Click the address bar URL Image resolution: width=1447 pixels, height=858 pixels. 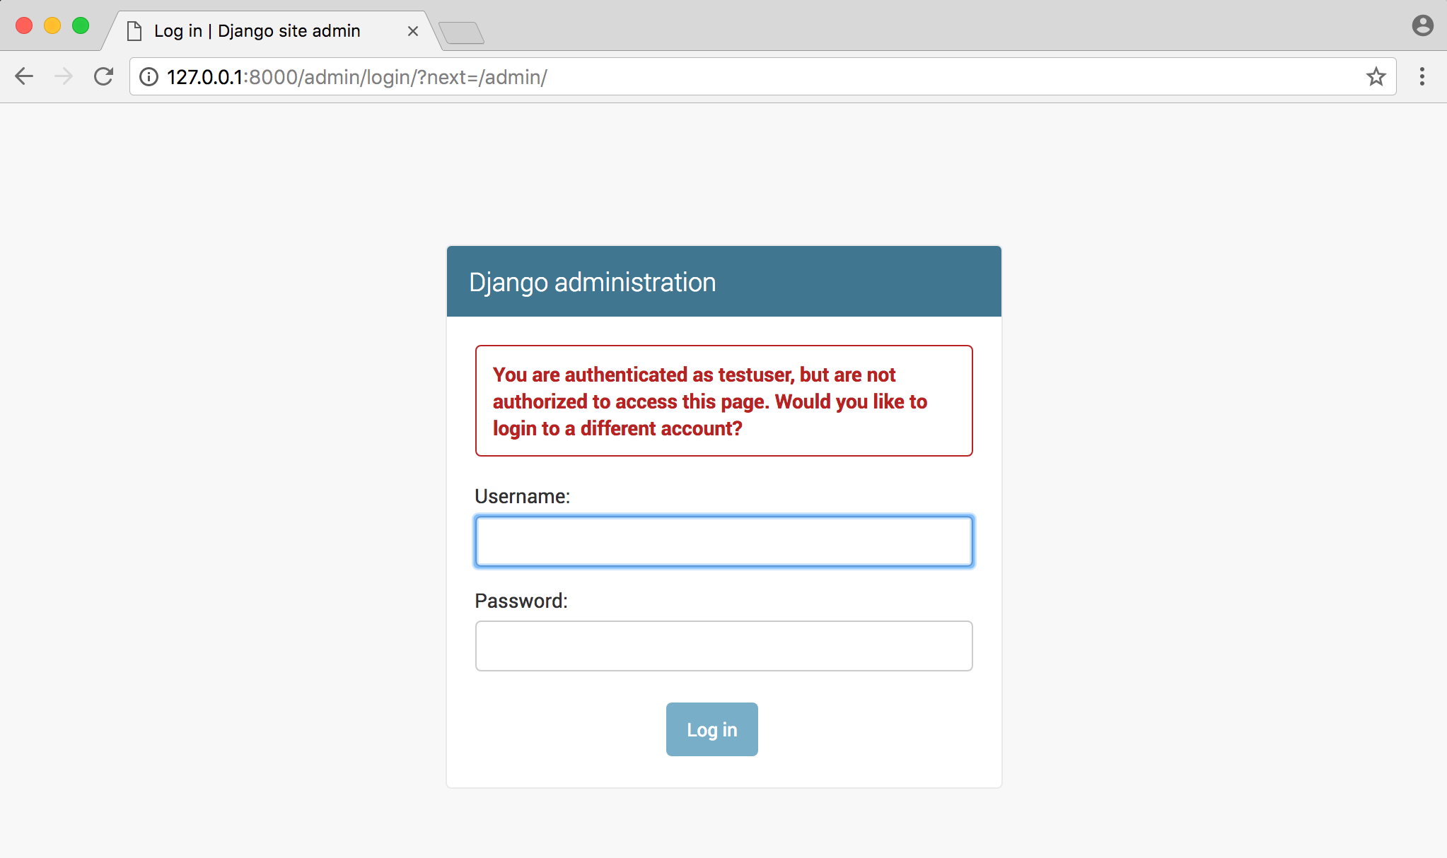pos(357,76)
